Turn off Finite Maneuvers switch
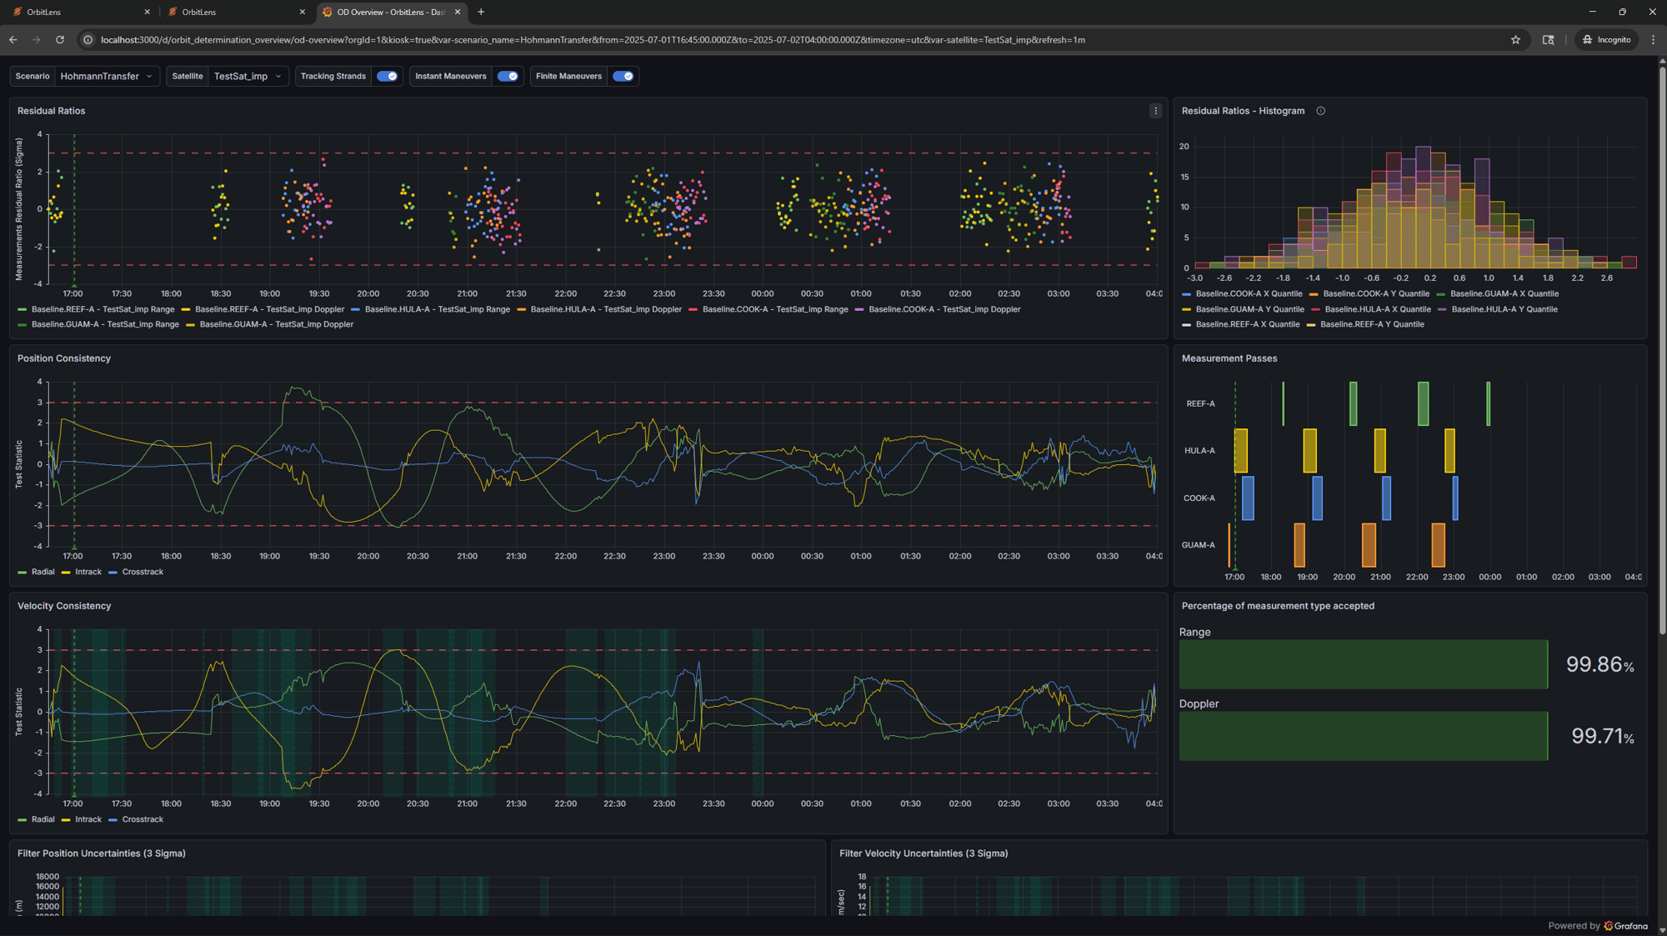Image resolution: width=1667 pixels, height=936 pixels. tap(623, 76)
